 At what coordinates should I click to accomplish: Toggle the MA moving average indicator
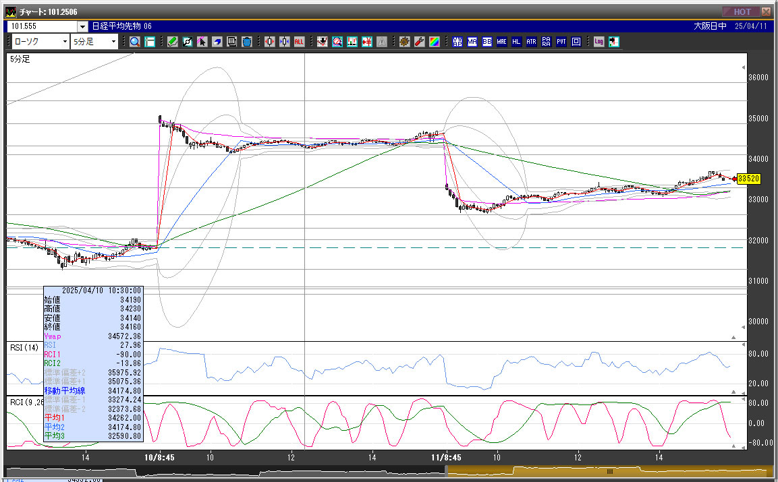(x=472, y=42)
